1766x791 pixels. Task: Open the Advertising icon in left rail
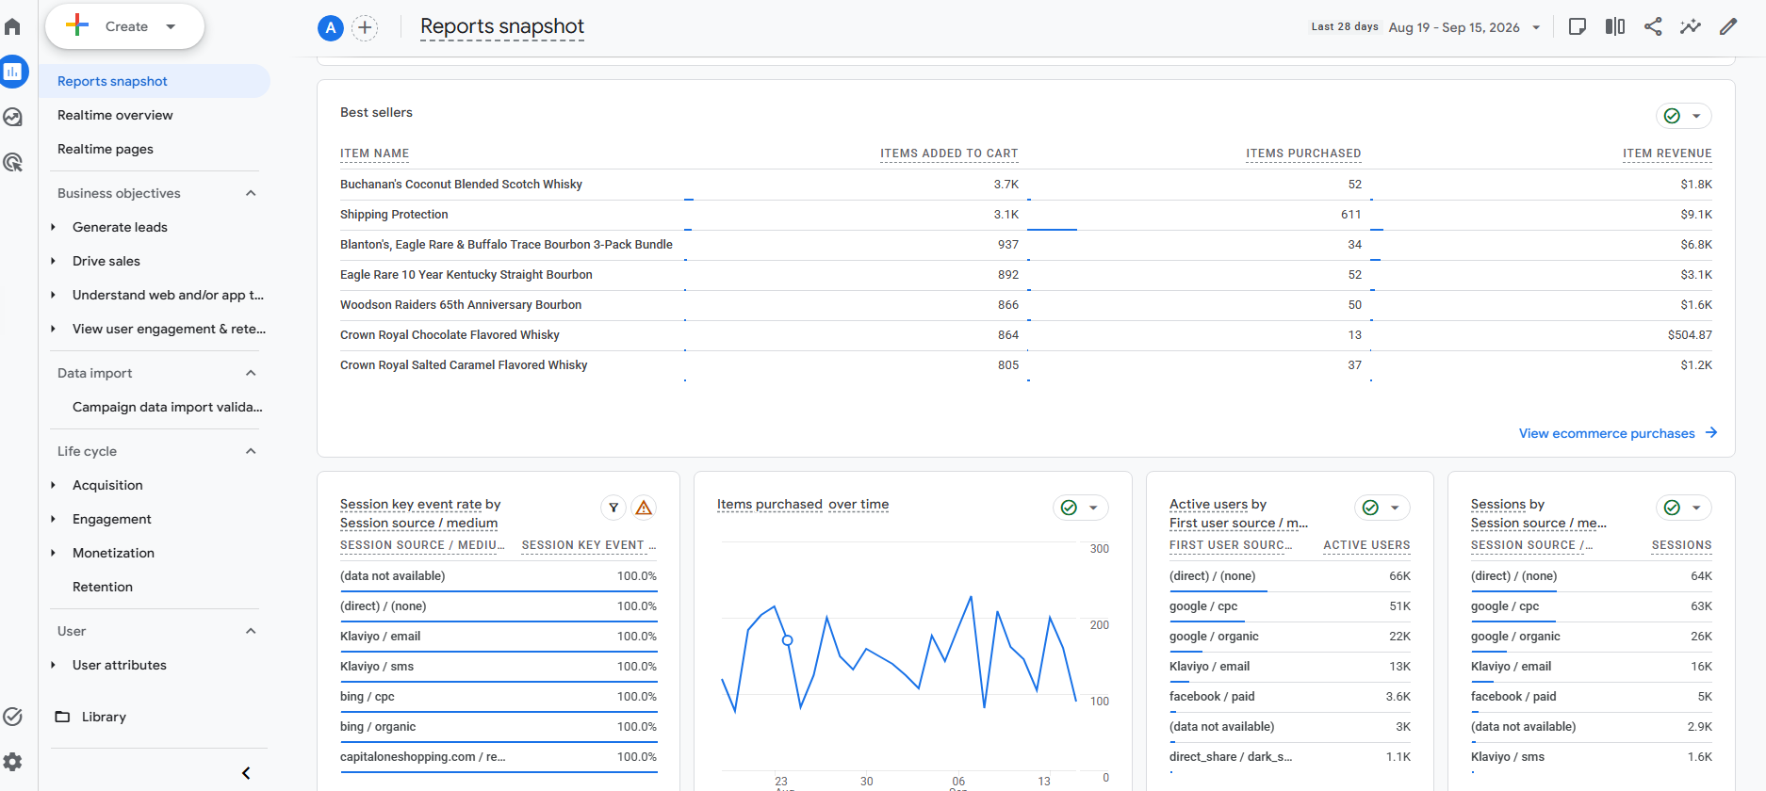pyautogui.click(x=12, y=162)
